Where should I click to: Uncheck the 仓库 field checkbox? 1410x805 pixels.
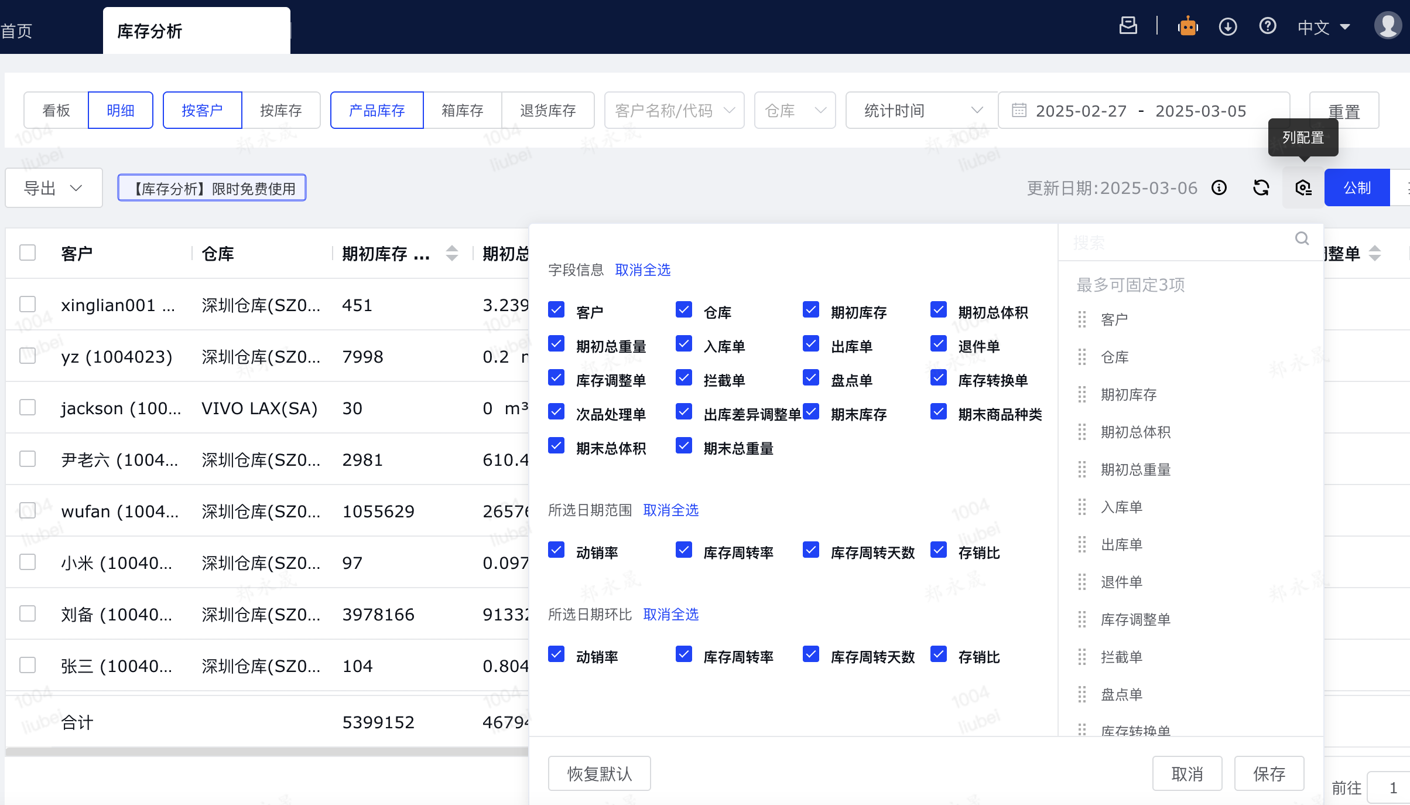(x=684, y=309)
